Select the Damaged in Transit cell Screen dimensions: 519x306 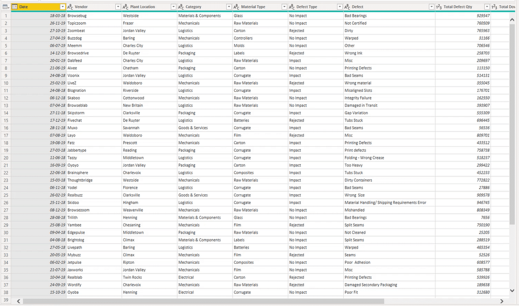pyautogui.click(x=389, y=105)
